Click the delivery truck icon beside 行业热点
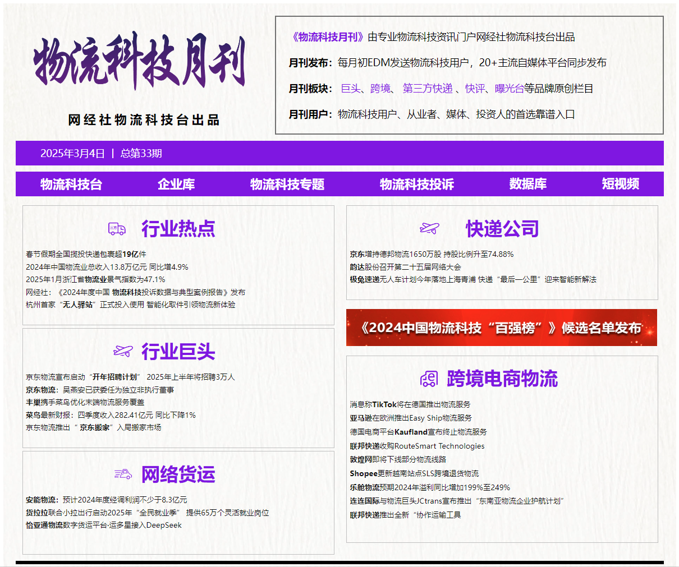Viewport: 679px width, 567px height. (117, 229)
